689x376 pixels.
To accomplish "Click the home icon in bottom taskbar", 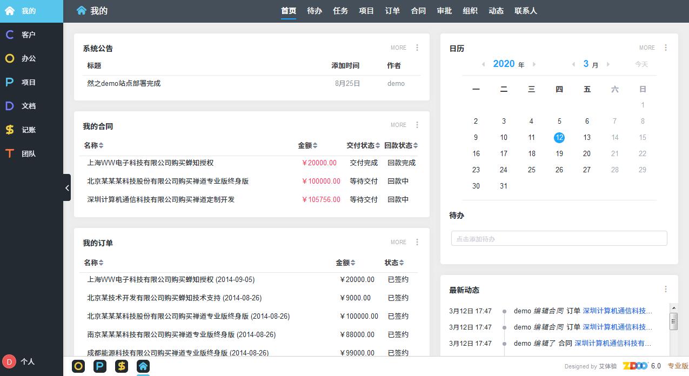I will (x=143, y=366).
